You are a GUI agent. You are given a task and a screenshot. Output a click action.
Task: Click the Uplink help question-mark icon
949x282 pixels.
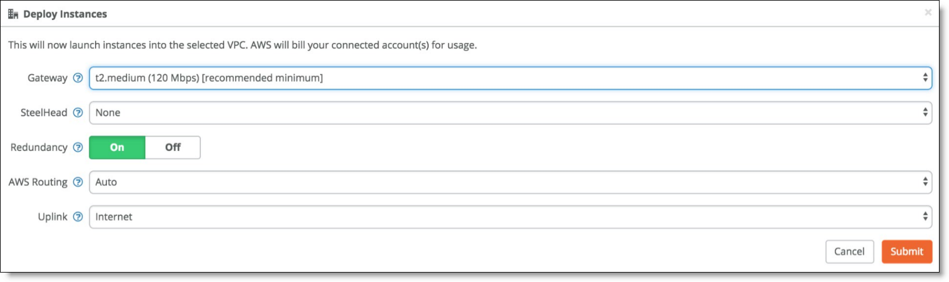pos(77,217)
